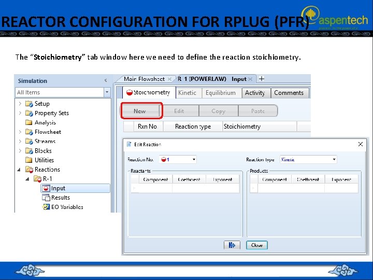Click the Paste reaction button
Image resolution: width=373 pixels, height=280 pixels.
point(258,111)
